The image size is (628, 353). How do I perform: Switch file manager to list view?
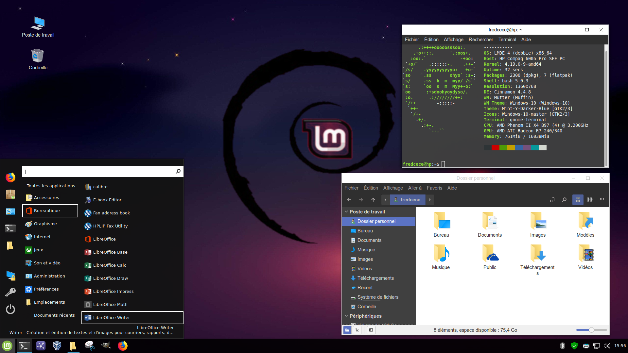click(590, 200)
